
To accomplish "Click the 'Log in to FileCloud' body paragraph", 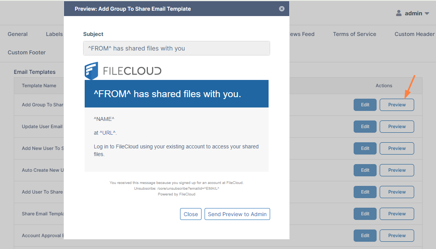I will click(x=176, y=150).
